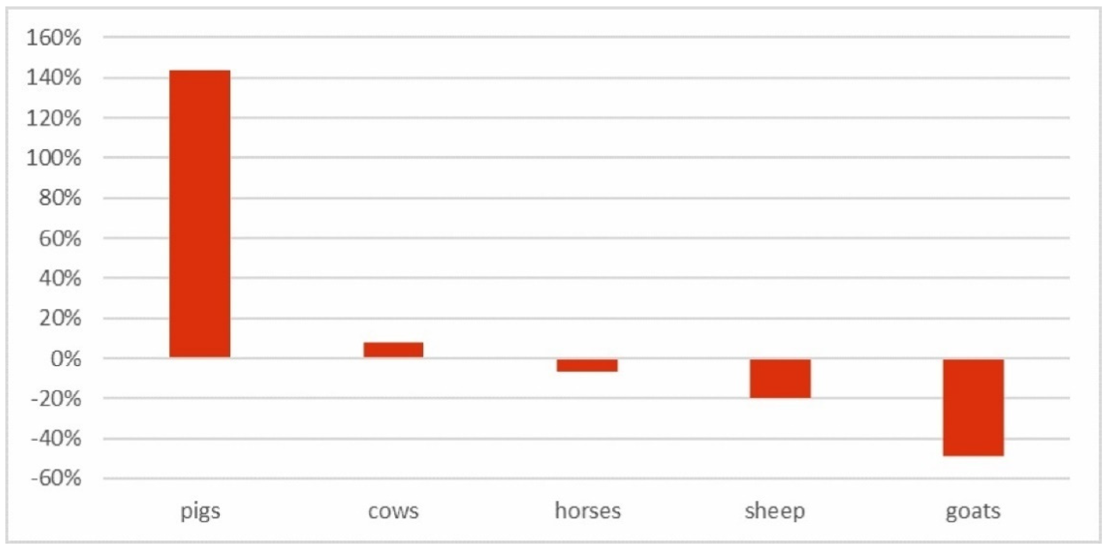Viewport: 1109px width, 550px height.
Task: Select the small red cows bar
Action: click(x=393, y=350)
